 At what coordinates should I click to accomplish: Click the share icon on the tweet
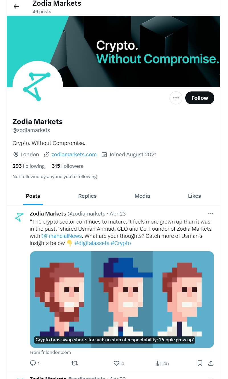click(211, 363)
